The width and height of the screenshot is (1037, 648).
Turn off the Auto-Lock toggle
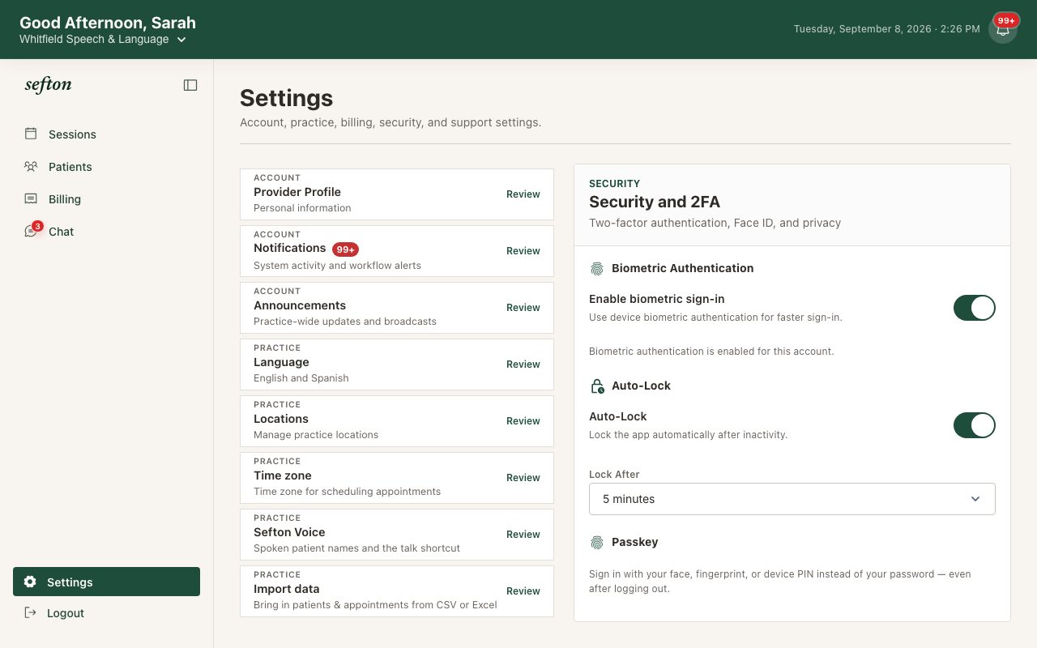[974, 425]
